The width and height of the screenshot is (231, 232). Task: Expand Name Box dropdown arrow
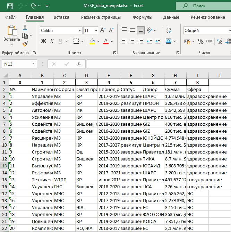[x=33, y=64]
